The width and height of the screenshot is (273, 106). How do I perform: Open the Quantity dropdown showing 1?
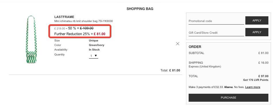pos(94,56)
